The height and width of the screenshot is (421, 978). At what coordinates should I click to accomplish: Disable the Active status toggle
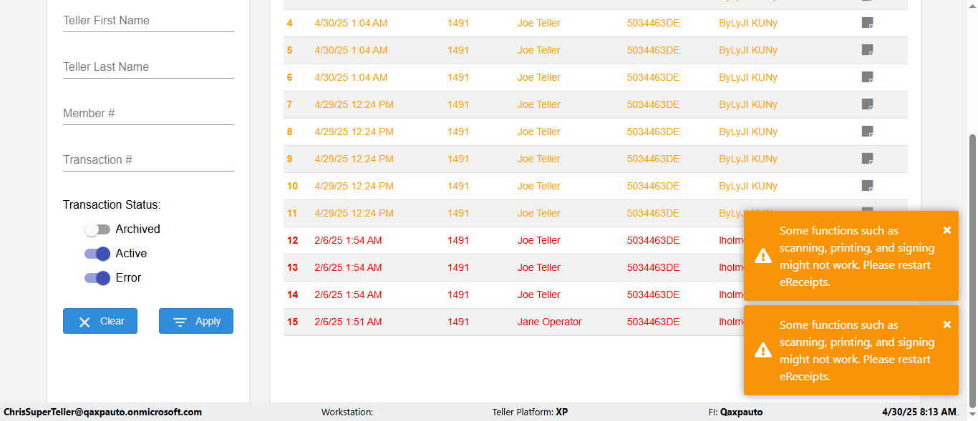click(97, 254)
